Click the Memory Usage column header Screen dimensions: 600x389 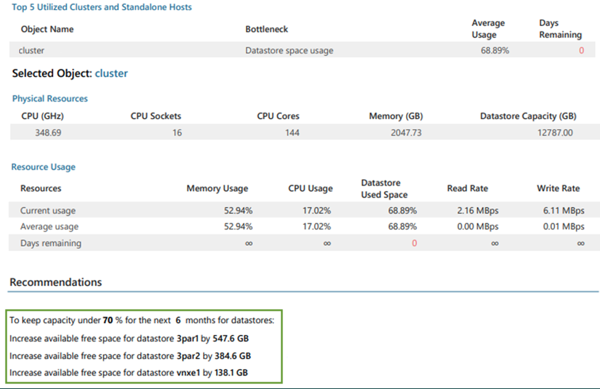click(217, 188)
